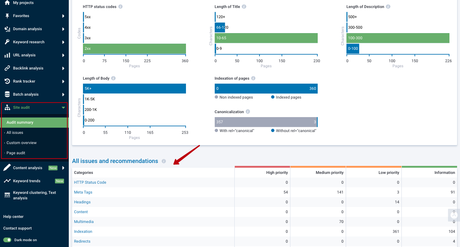This screenshot has height=247, width=460.
Task: Expand the Batch analysis submenu arrow
Action: (63, 95)
